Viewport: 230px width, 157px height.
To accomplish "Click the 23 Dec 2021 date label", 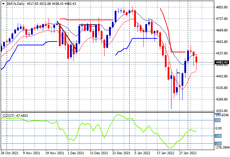I will coord(122,153).
